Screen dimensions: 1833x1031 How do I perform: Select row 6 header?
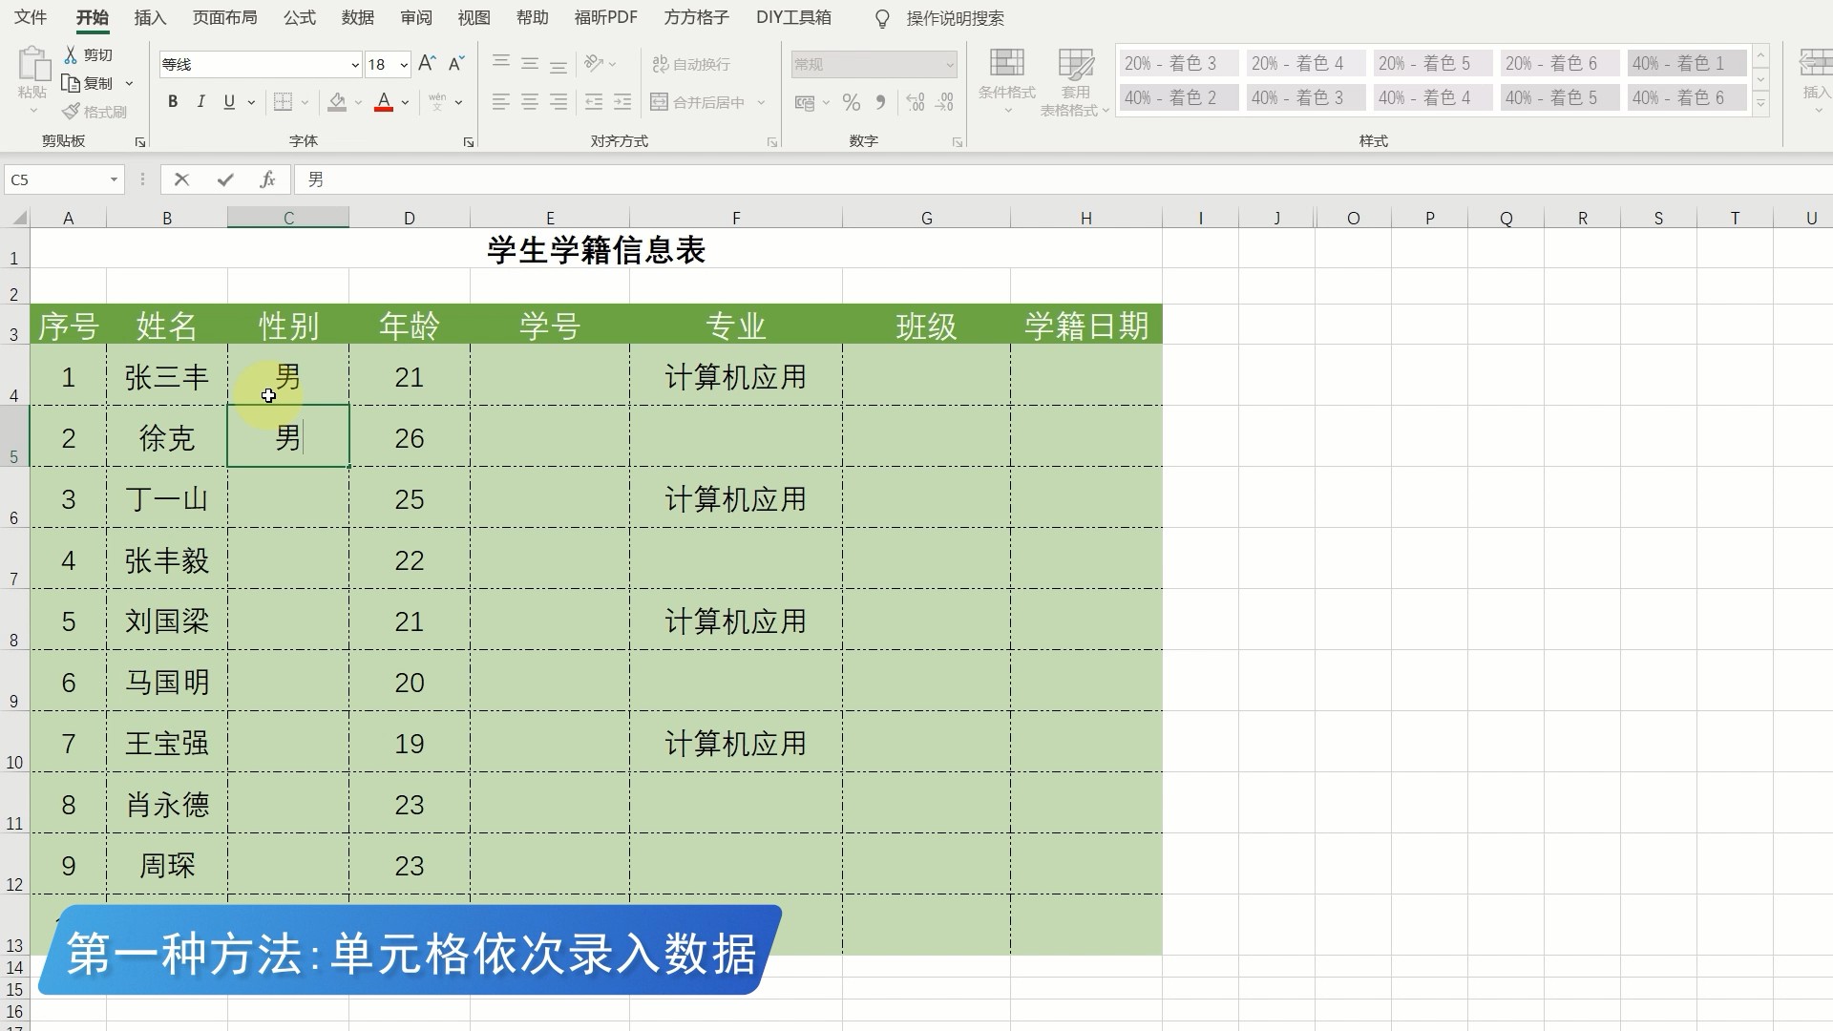[x=14, y=497]
